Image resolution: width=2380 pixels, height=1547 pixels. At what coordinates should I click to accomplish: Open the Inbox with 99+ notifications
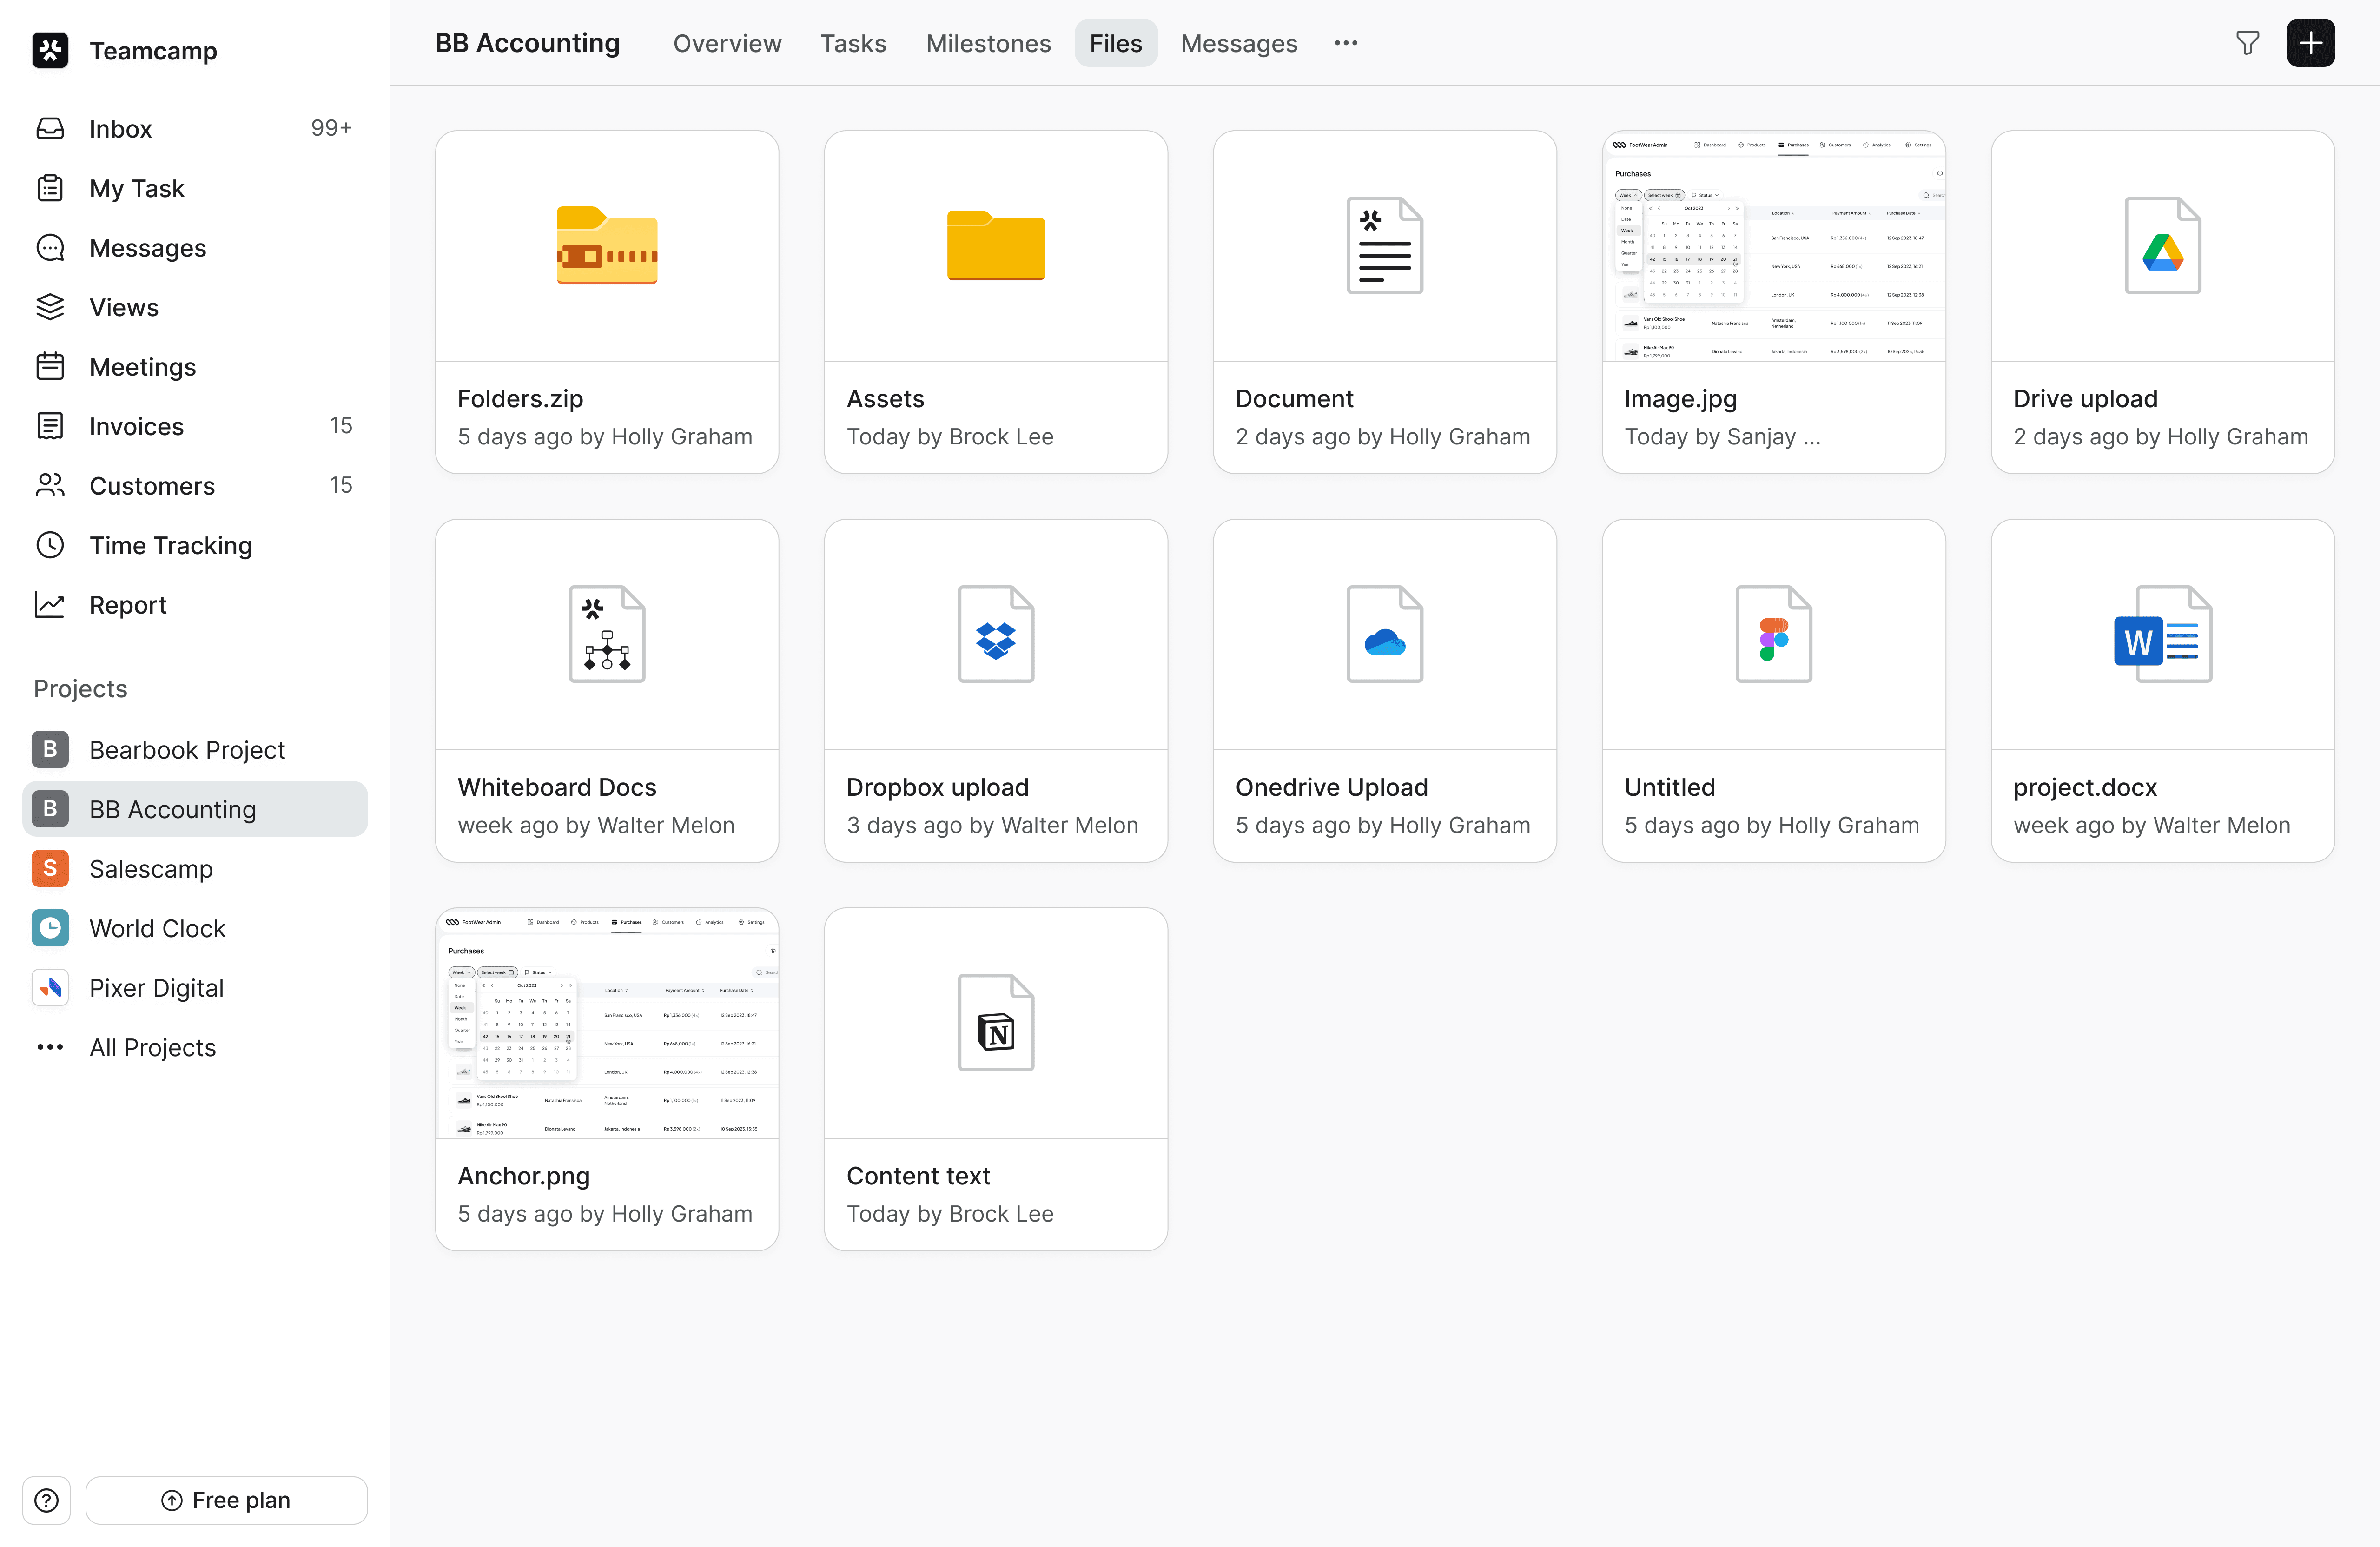[x=120, y=128]
